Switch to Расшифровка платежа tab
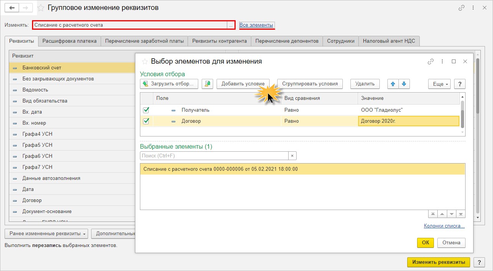The image size is (493, 271). coord(69,41)
